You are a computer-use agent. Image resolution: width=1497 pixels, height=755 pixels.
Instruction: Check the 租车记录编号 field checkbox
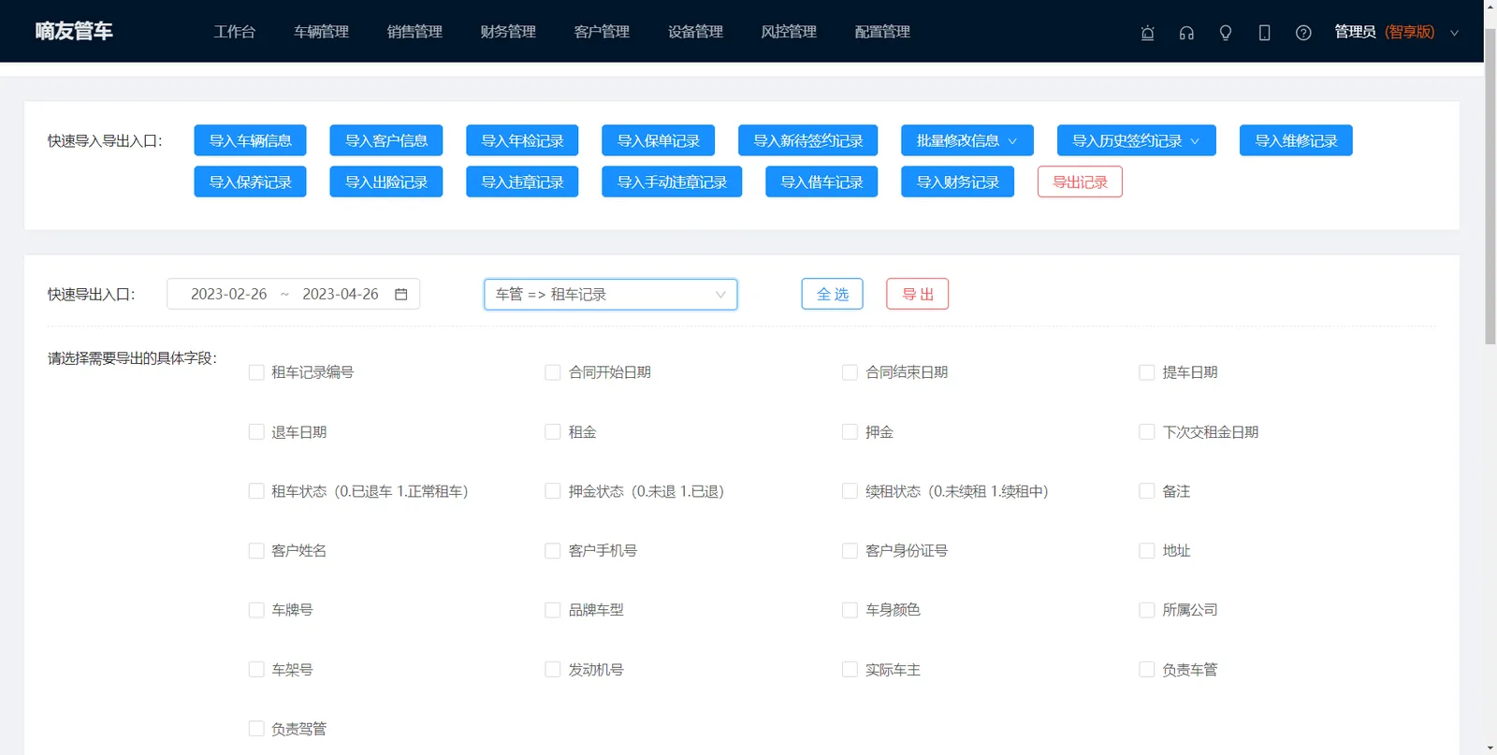[x=256, y=372]
